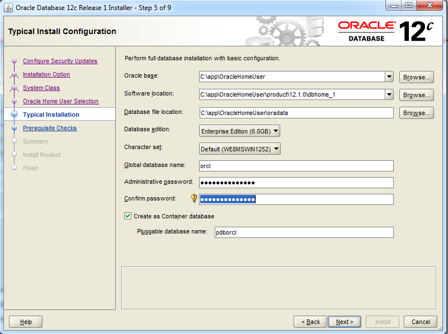Click the Oracle base path field
Screen dimensions: 448x334
coord(292,77)
